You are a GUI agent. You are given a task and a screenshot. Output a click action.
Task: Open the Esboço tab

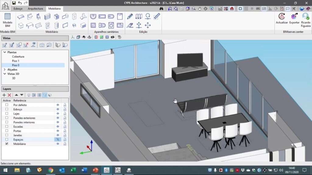pos(18,9)
